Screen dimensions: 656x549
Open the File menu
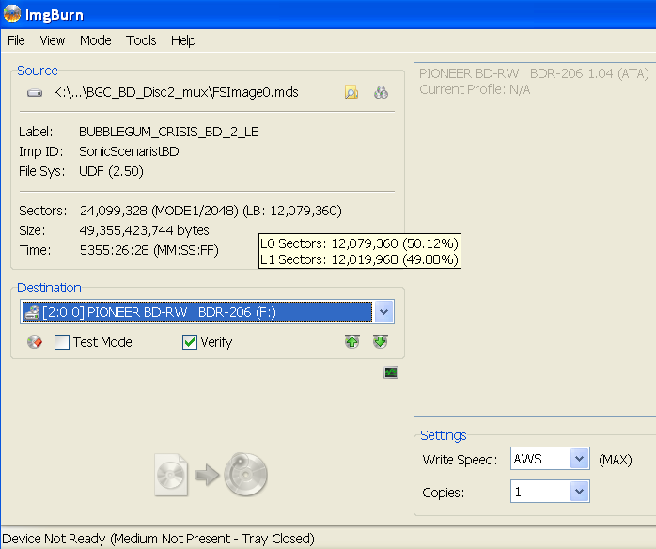pyautogui.click(x=16, y=40)
